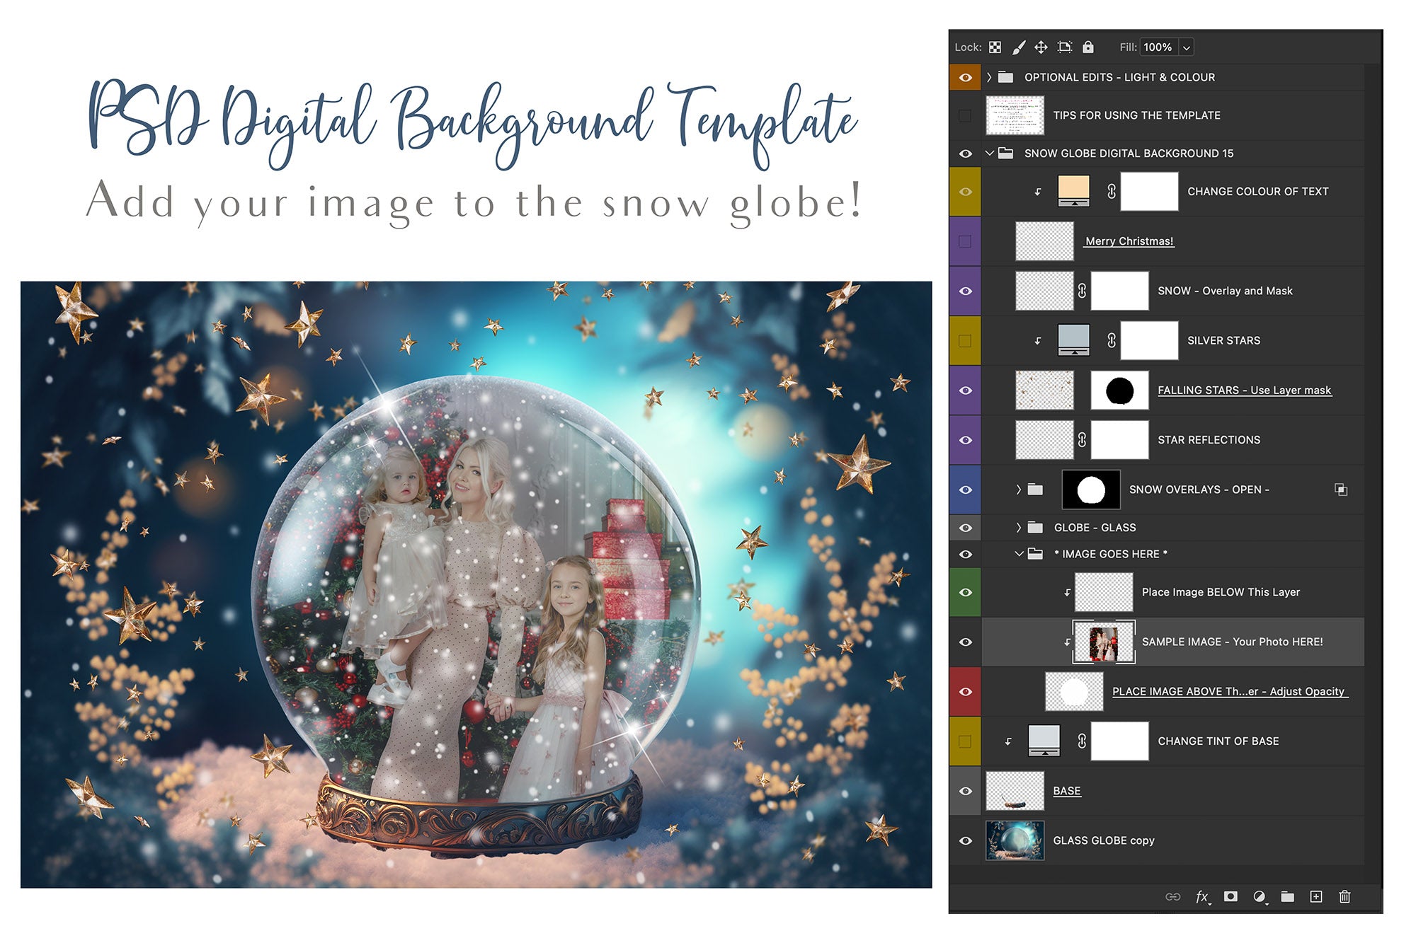Link layers using the chain icon
The width and height of the screenshot is (1416, 943).
click(x=1173, y=896)
